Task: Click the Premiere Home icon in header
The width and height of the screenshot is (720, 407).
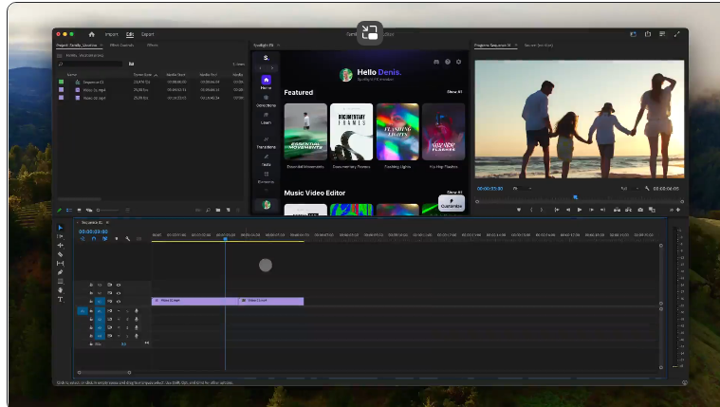Action: pos(92,34)
